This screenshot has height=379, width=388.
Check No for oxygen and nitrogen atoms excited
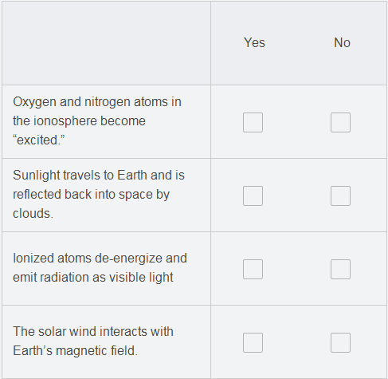[340, 122]
